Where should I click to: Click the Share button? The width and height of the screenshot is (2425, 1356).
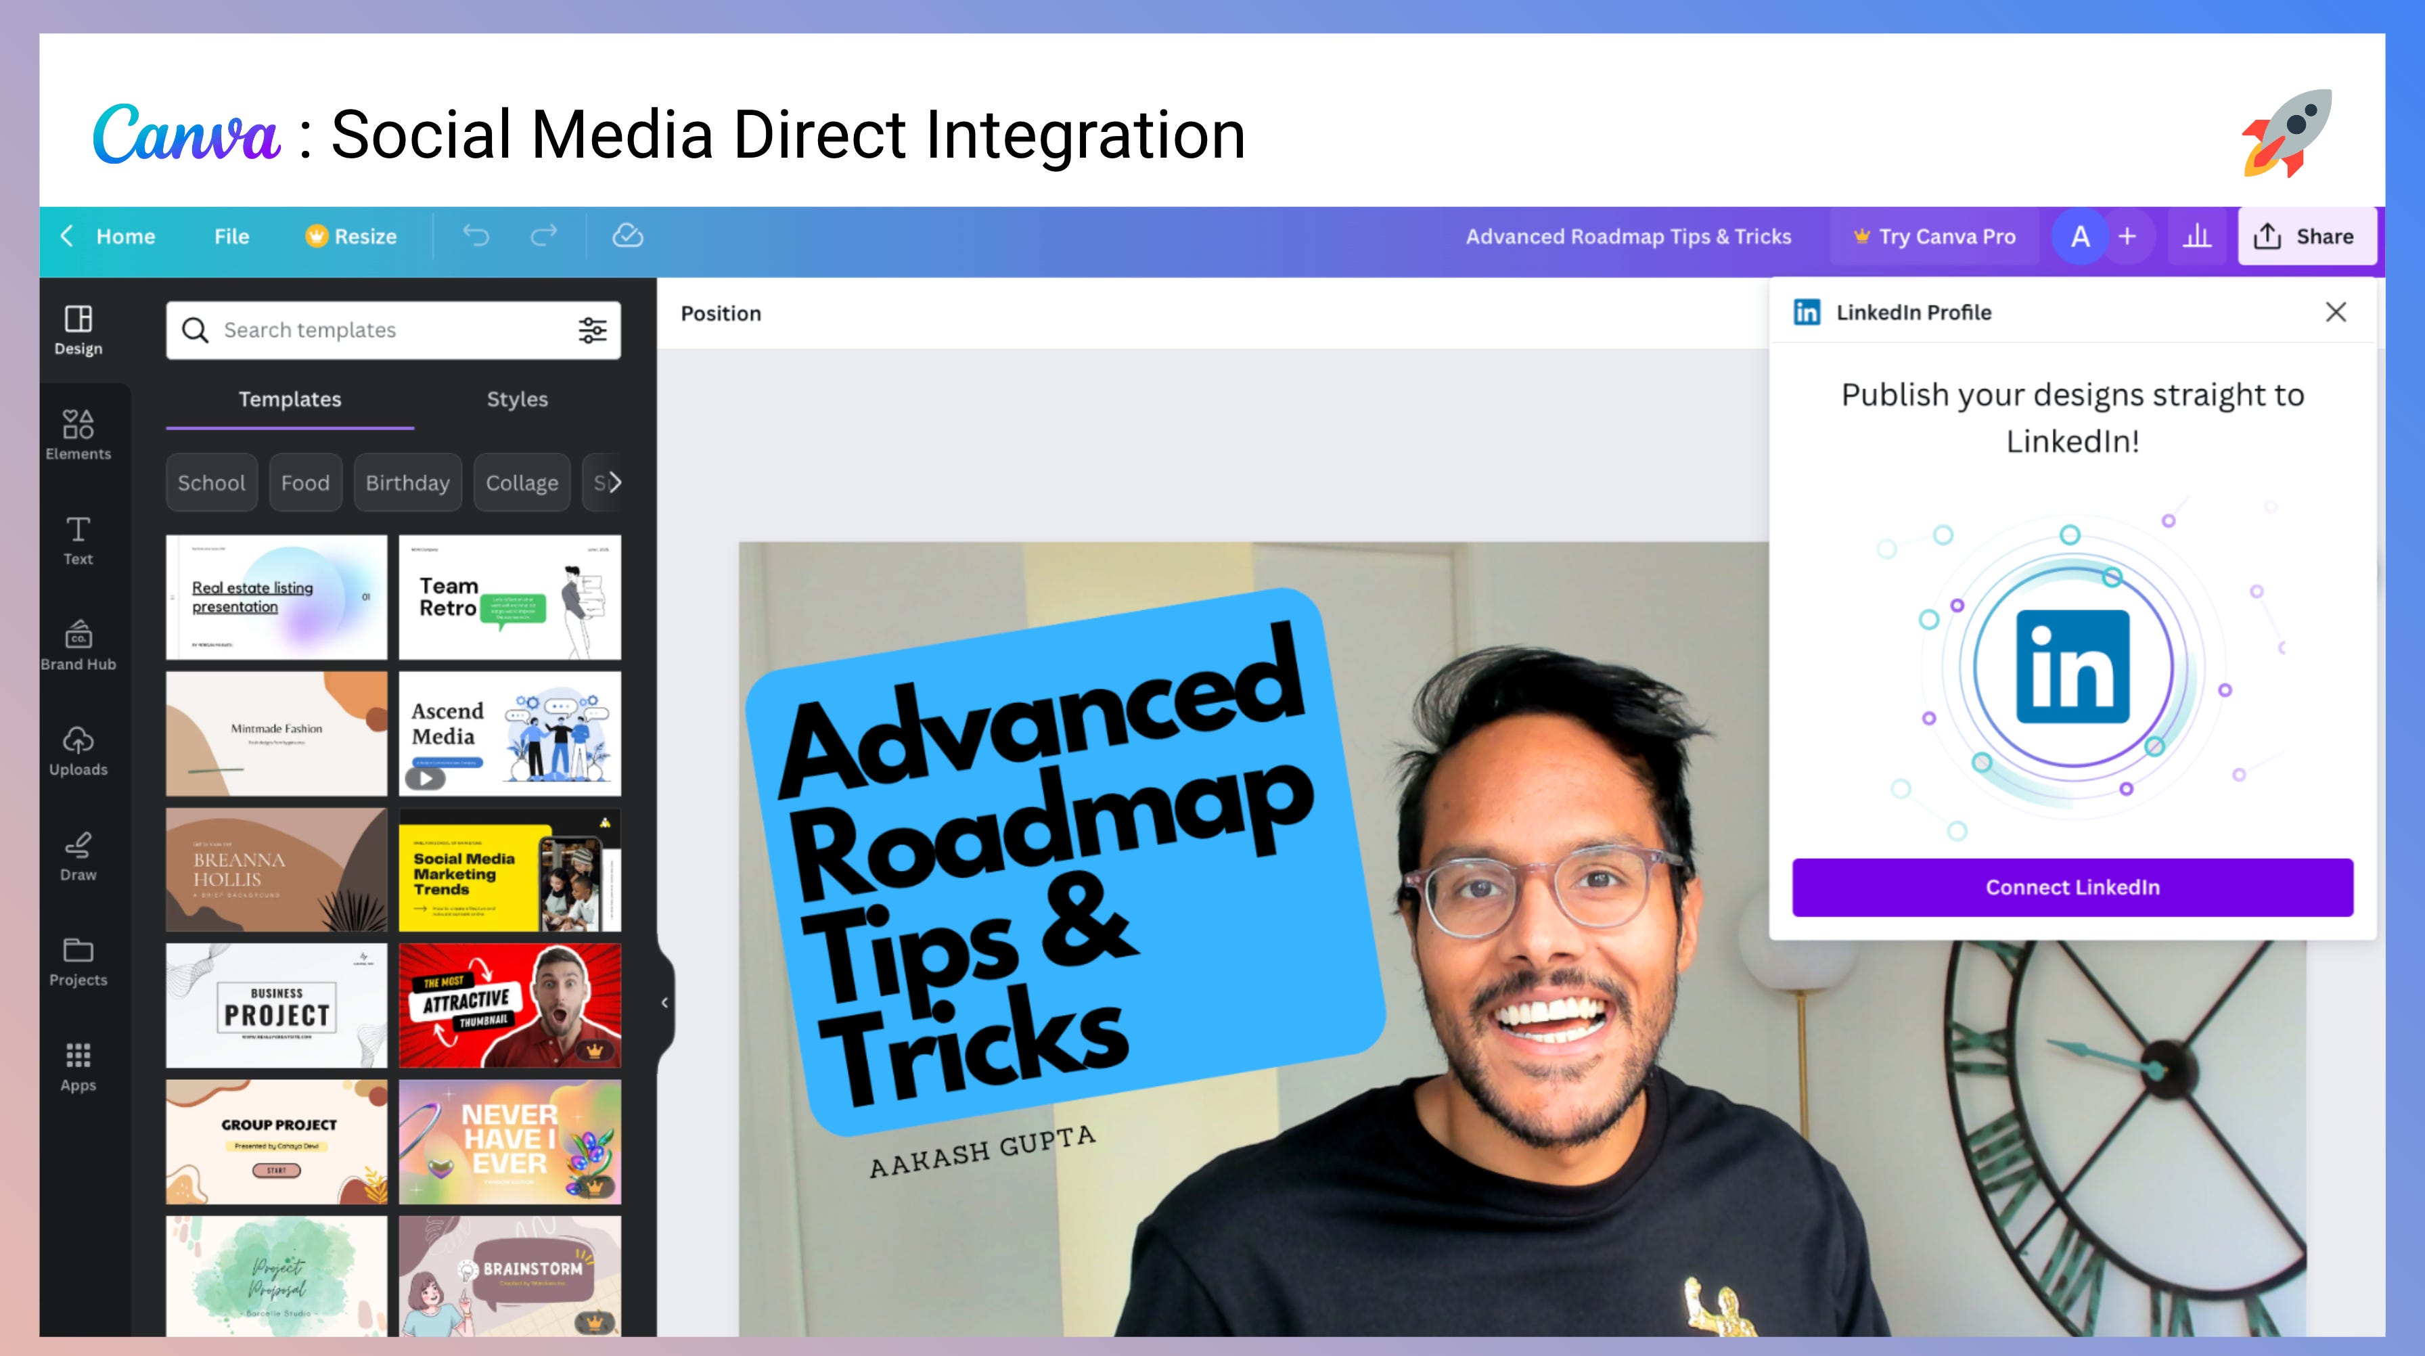2307,236
